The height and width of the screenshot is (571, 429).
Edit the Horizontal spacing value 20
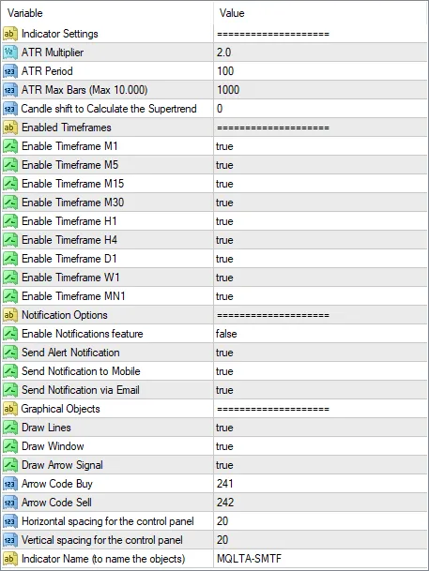click(x=222, y=521)
